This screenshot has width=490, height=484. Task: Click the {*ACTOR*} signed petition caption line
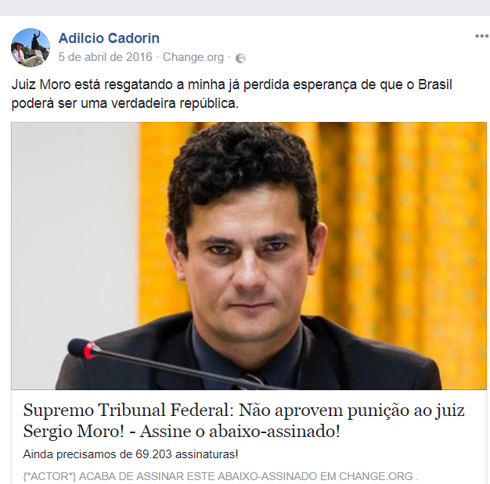click(220, 476)
